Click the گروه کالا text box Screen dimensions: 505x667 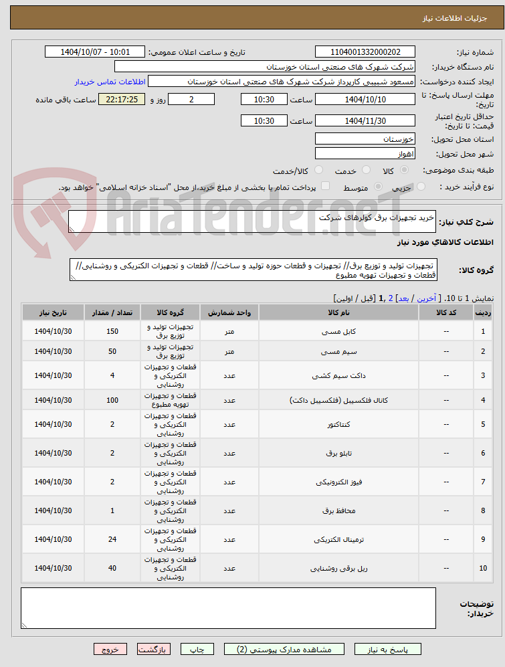coord(253,270)
